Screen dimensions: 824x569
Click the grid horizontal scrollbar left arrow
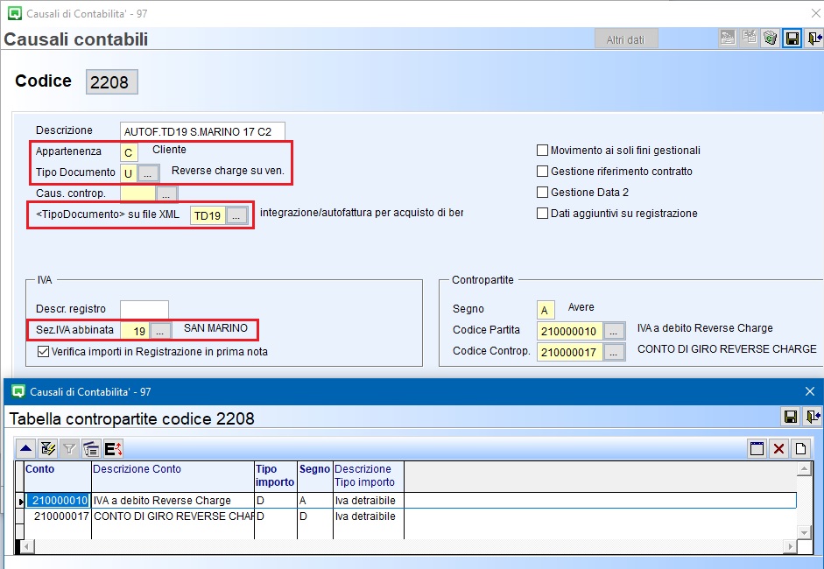[x=27, y=546]
